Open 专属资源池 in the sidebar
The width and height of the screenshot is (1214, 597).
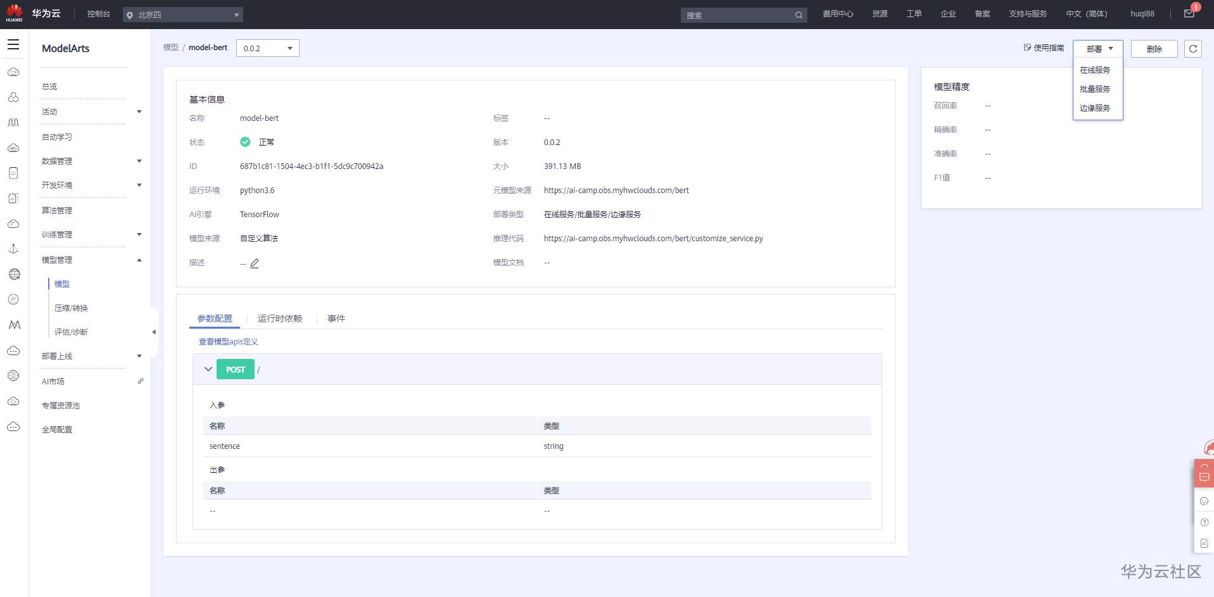(61, 406)
